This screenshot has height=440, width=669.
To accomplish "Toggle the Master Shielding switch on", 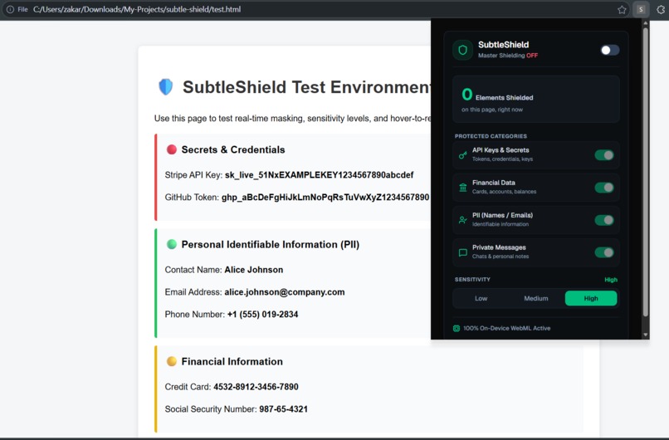I will tap(610, 51).
